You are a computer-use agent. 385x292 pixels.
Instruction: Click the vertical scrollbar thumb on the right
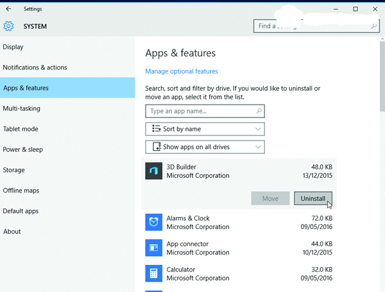point(382,76)
